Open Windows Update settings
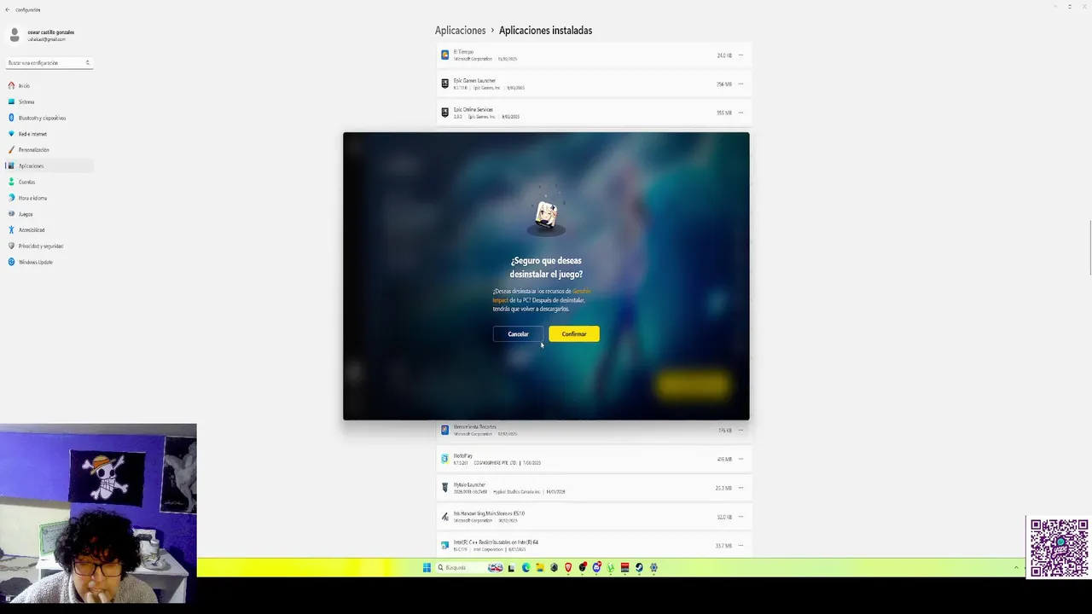 pos(49,262)
